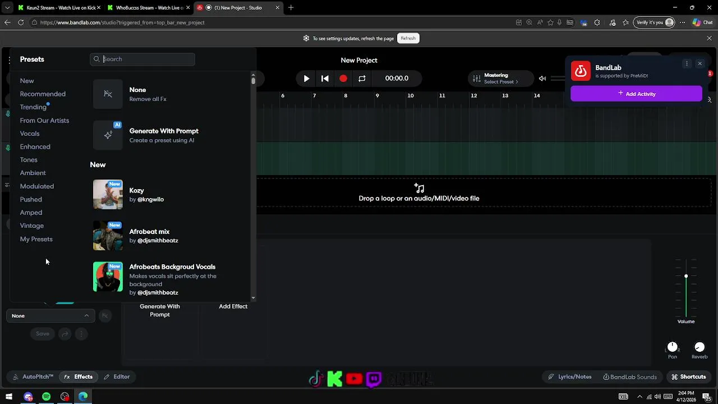Click the Add Effect slot

click(x=233, y=306)
